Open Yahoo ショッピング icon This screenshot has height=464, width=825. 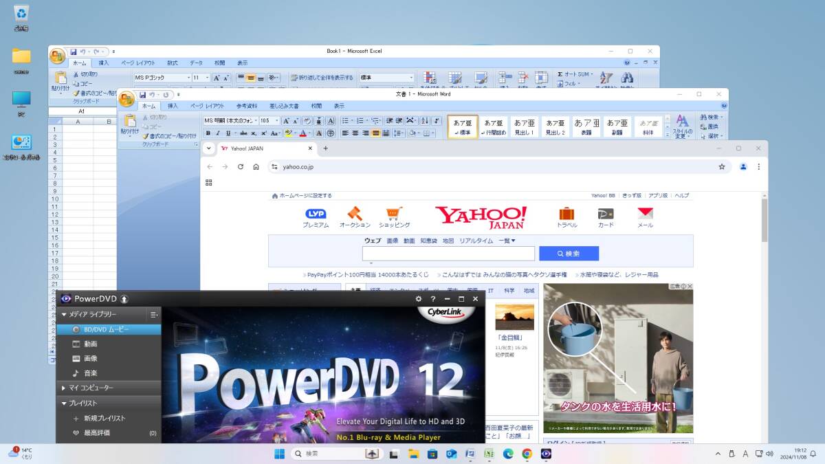pos(394,217)
